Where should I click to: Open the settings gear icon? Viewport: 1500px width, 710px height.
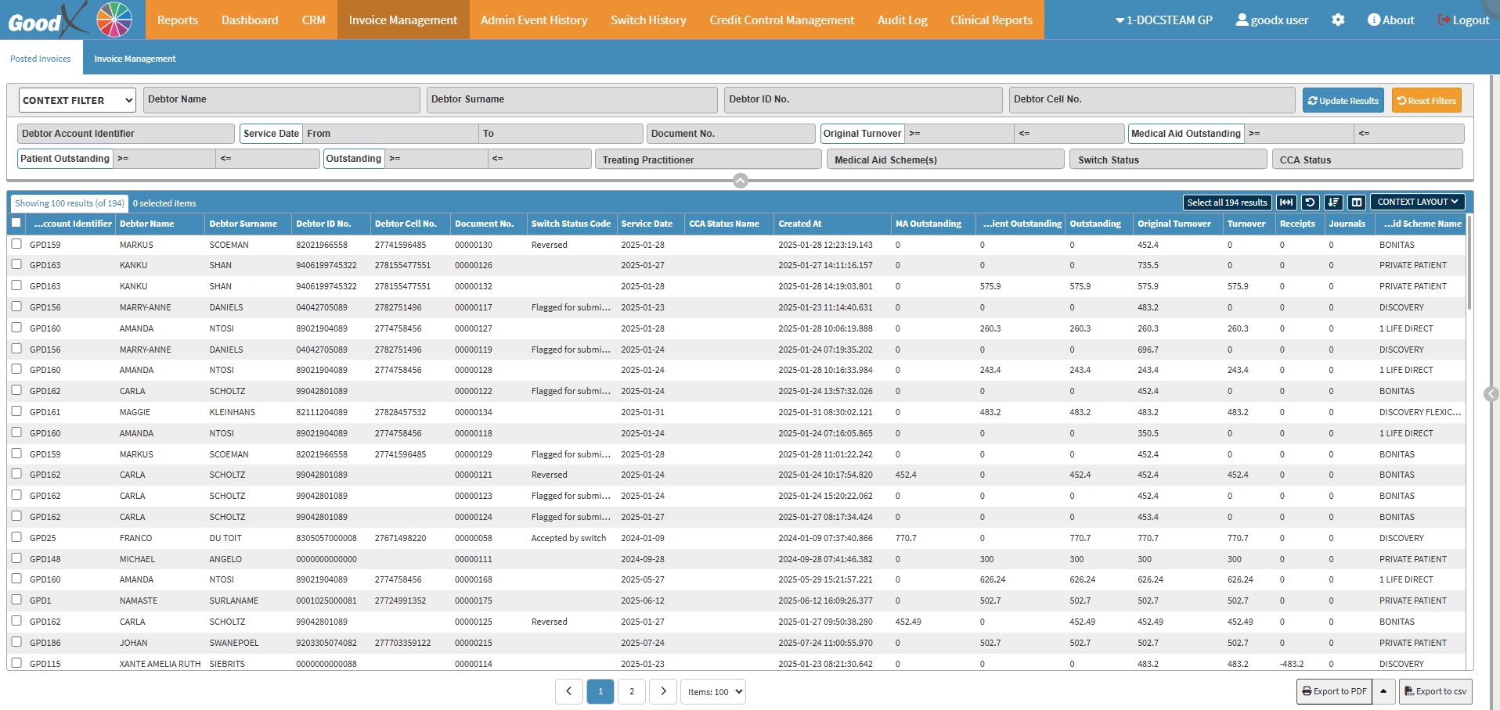pos(1338,20)
